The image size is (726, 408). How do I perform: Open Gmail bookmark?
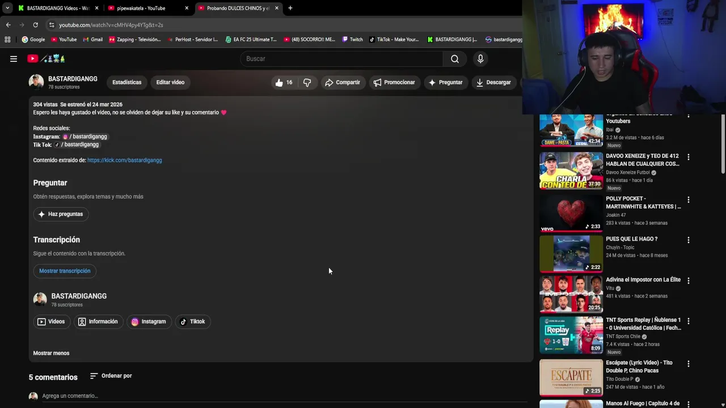click(x=92, y=40)
